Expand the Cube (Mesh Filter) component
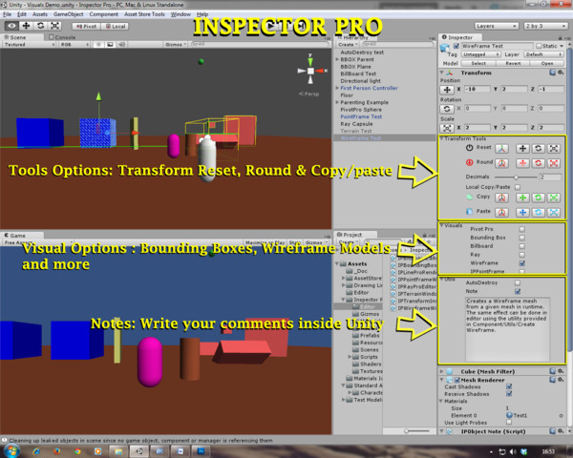Image resolution: width=573 pixels, height=458 pixels. (442, 371)
